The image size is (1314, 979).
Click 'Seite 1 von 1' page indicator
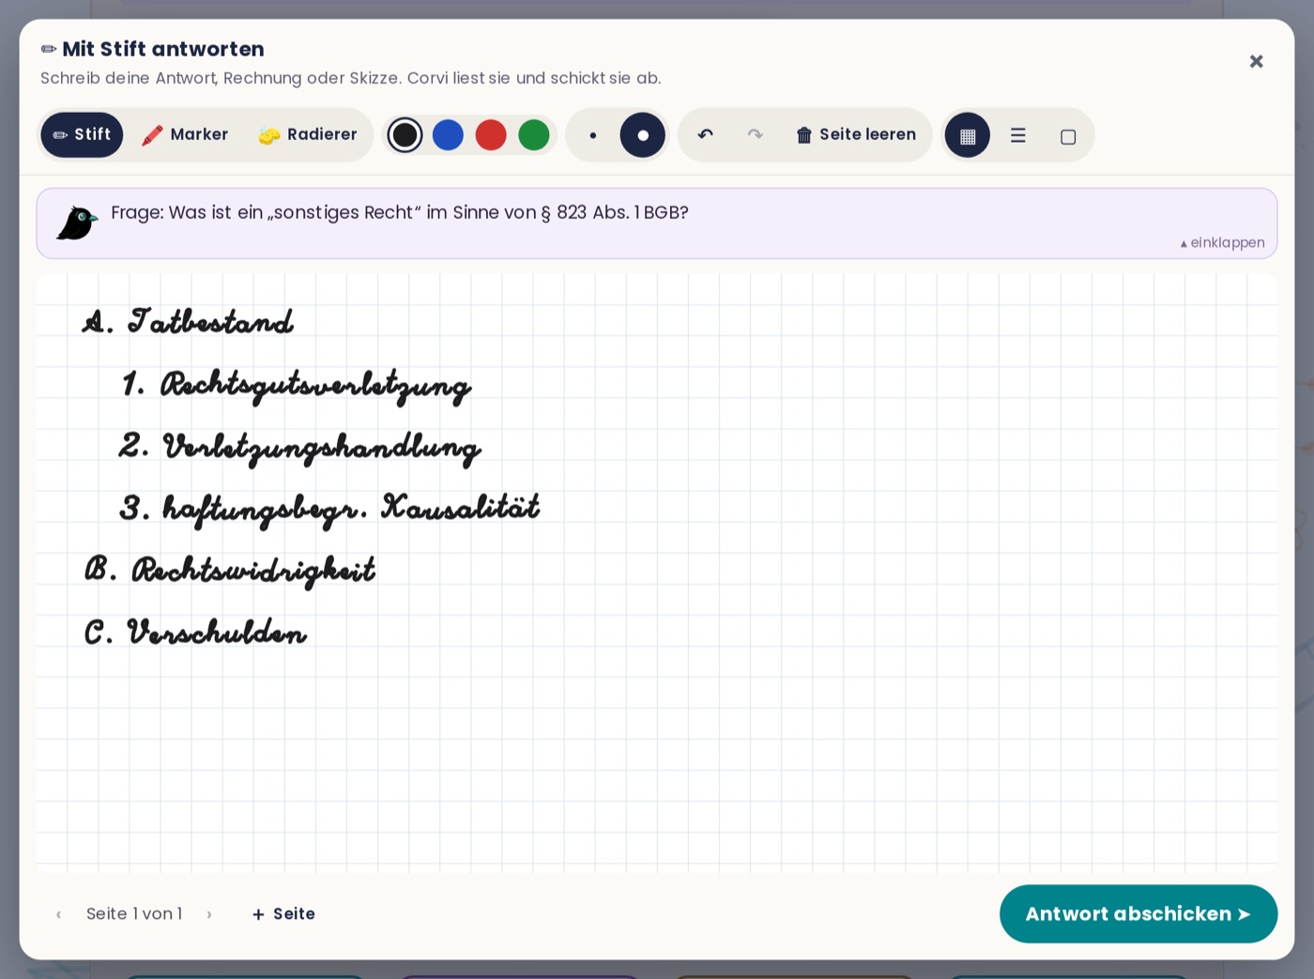point(134,914)
